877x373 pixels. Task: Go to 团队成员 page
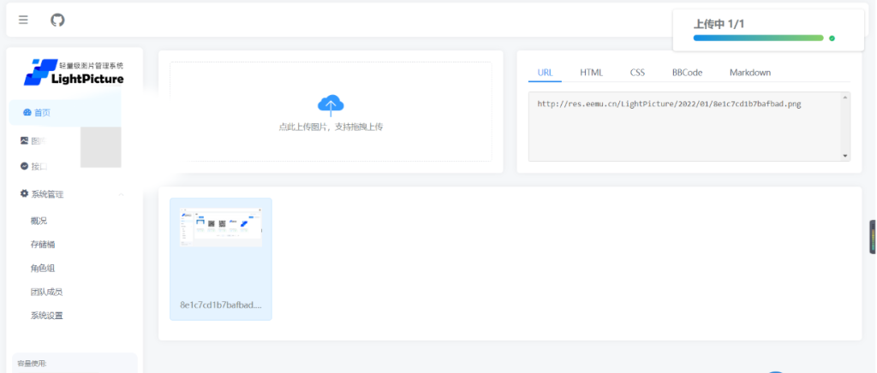[x=46, y=292]
